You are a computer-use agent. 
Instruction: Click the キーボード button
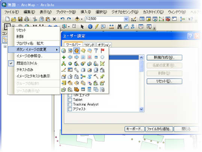[x=134, y=129]
